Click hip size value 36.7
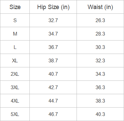Screen dimensions: 124x121 [53, 47]
